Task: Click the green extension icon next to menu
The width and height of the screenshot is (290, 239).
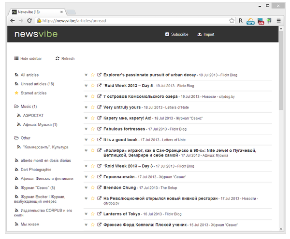Action: click(x=269, y=21)
